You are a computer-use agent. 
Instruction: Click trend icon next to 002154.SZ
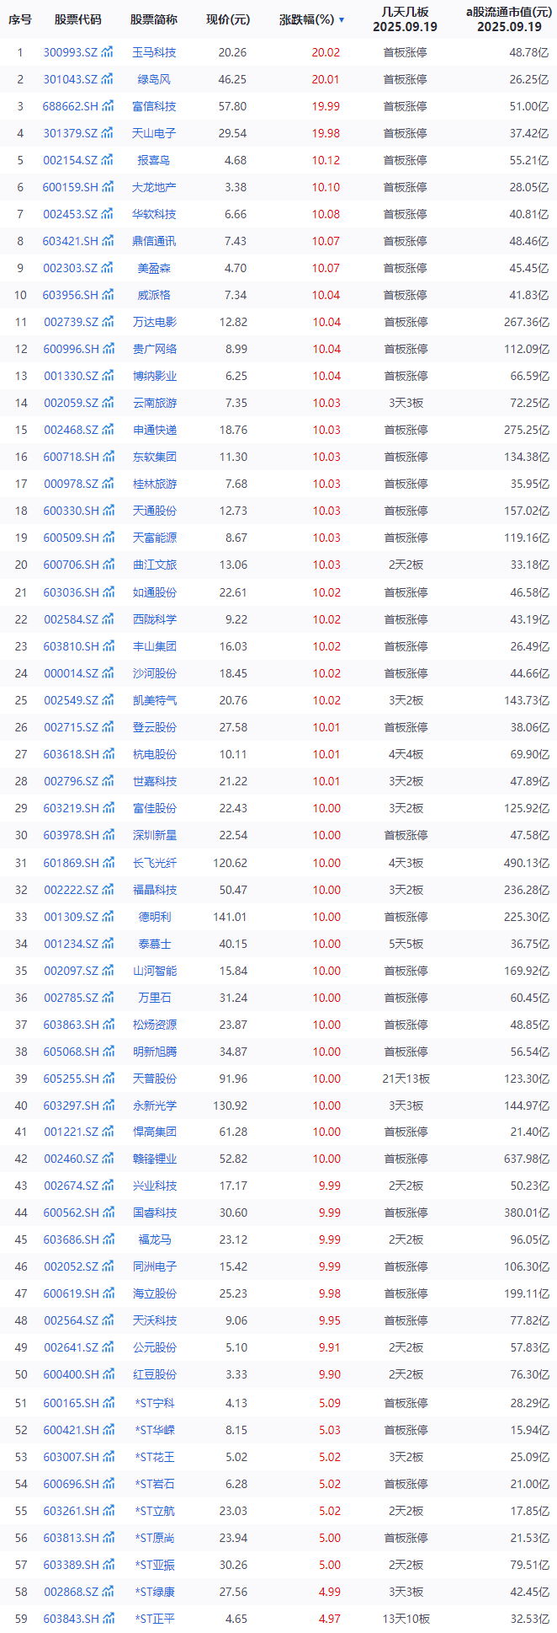[x=108, y=160]
